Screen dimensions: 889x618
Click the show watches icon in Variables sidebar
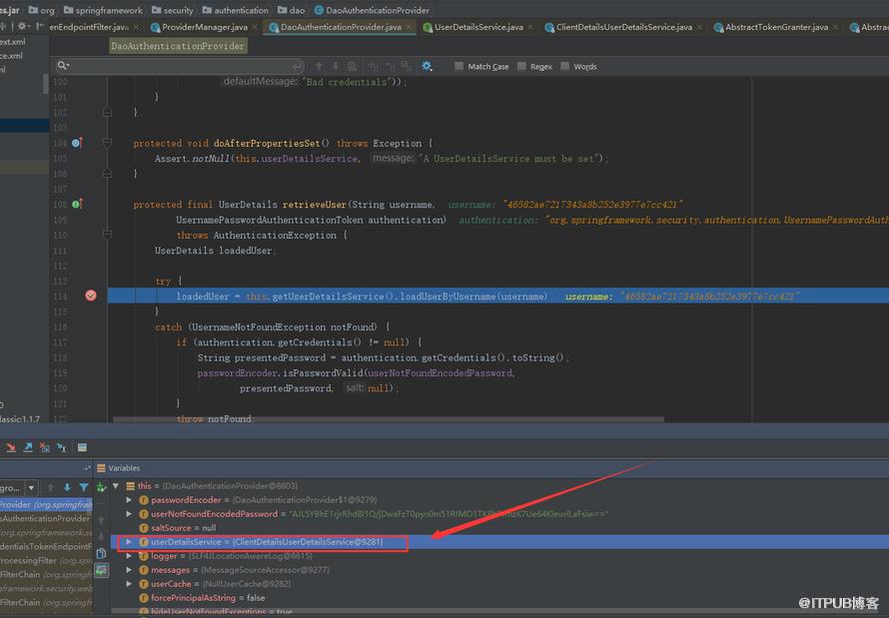(x=102, y=570)
